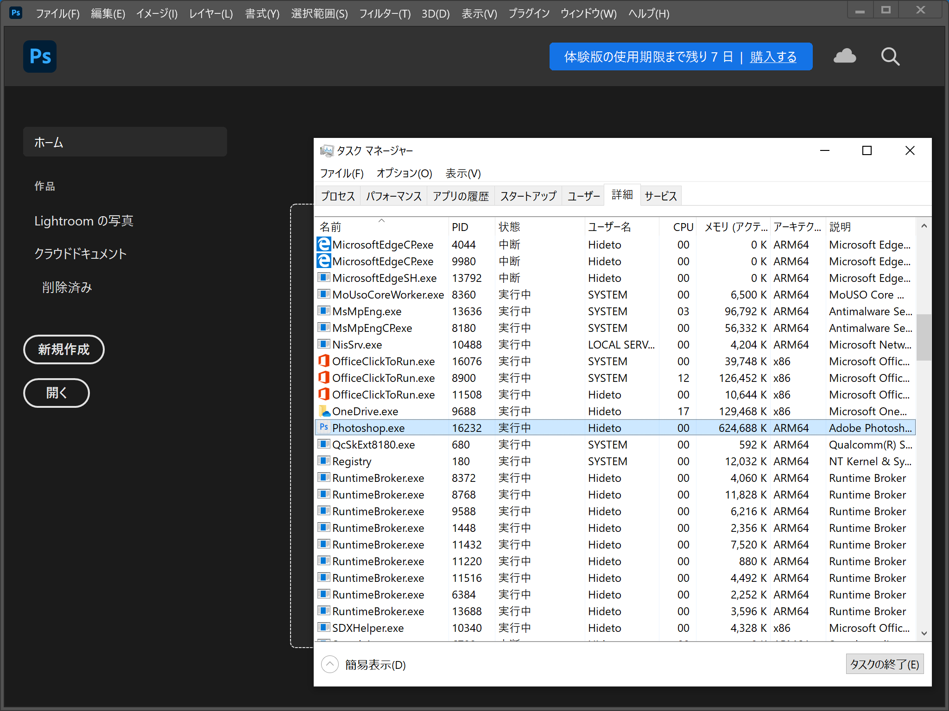Click the Office icon beside OfficeClickToRun.exe
The image size is (949, 711).
324,361
